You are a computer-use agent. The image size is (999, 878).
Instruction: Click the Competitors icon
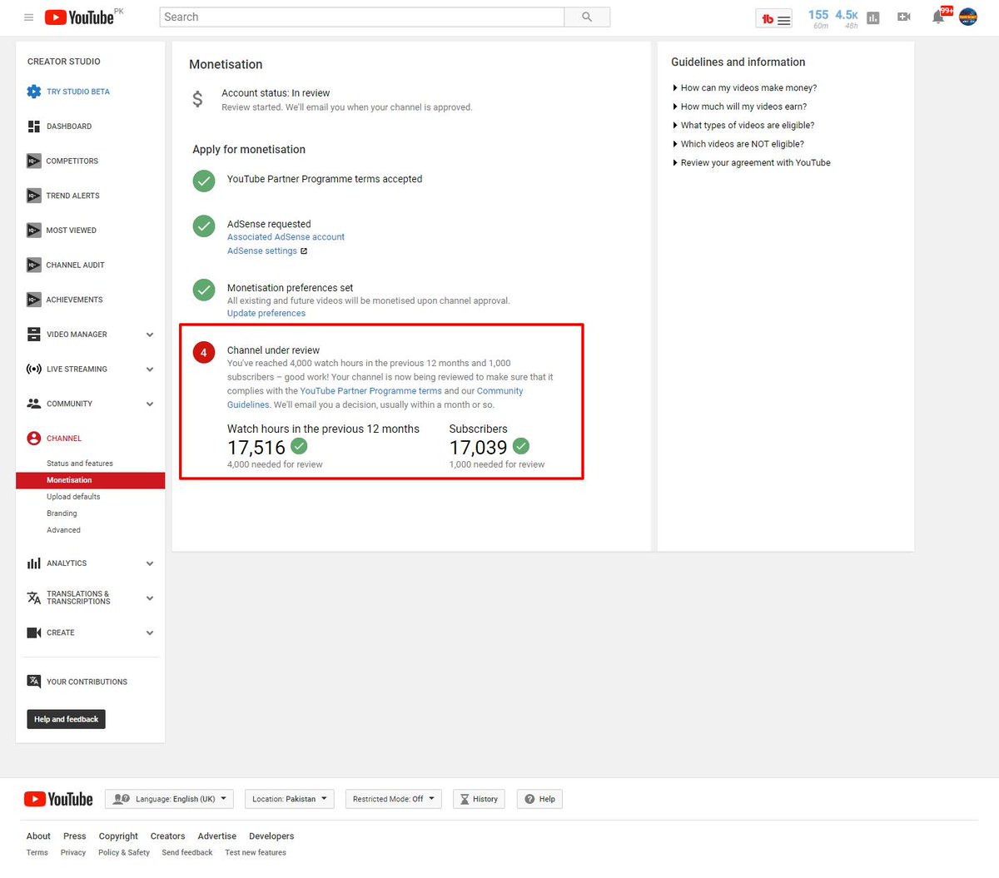pyautogui.click(x=33, y=161)
